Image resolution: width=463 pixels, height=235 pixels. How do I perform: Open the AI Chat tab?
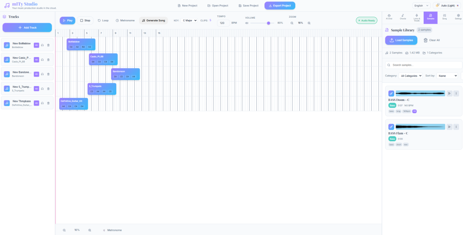[389, 17]
